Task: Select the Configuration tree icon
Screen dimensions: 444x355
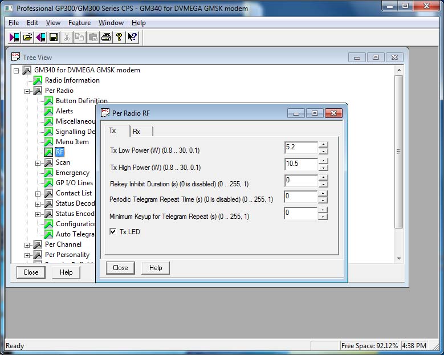Action: [48, 224]
